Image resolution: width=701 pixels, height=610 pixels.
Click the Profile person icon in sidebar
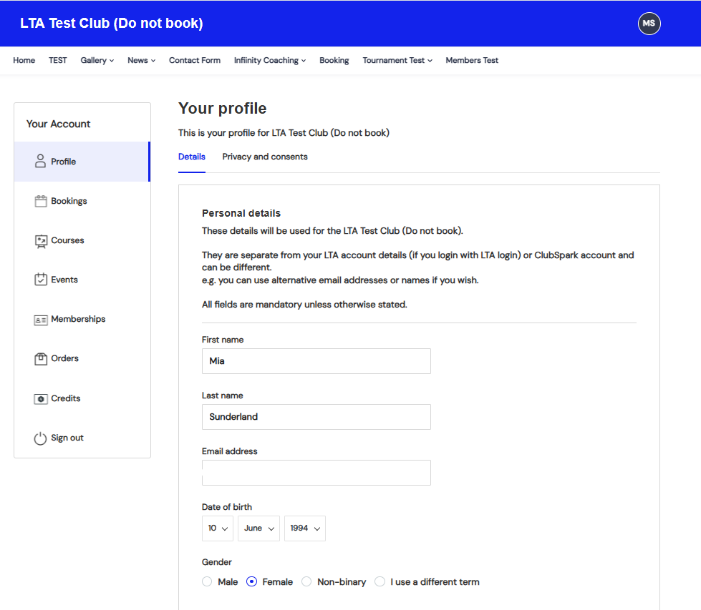click(40, 162)
